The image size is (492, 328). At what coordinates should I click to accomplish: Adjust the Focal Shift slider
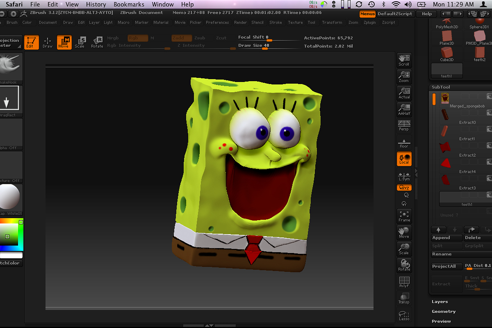coord(269,38)
